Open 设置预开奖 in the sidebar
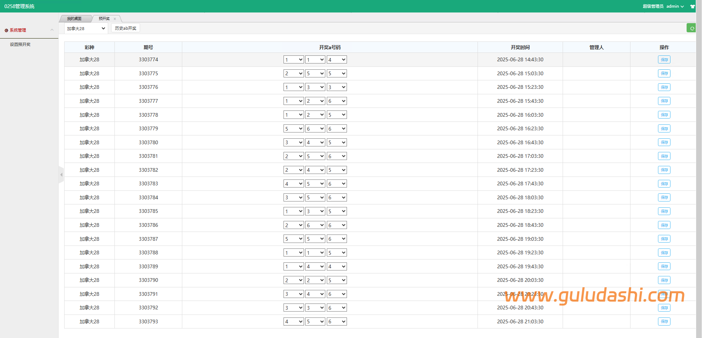Screen dimensions: 702x338 coord(20,44)
